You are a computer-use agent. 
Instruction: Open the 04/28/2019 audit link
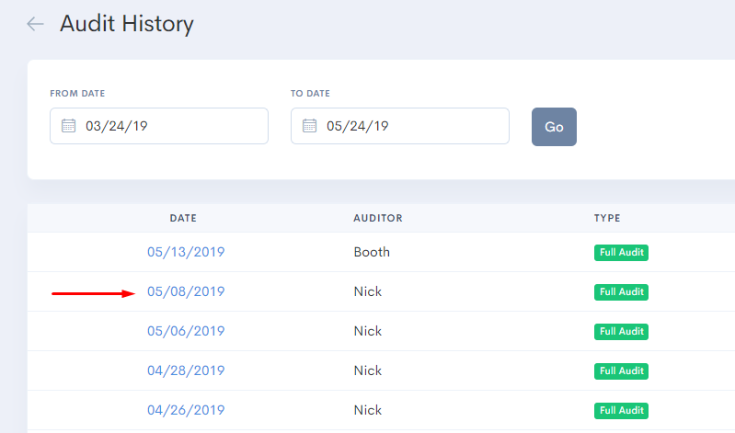point(186,370)
